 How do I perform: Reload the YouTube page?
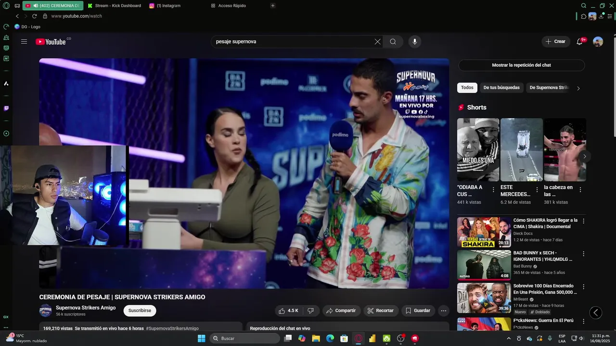[35, 16]
